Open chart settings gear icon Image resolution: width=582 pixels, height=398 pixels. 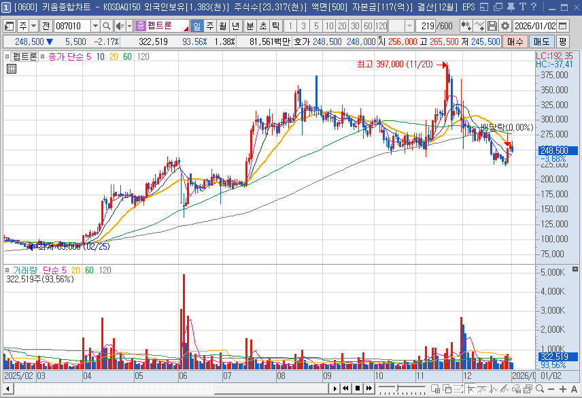pos(504,26)
